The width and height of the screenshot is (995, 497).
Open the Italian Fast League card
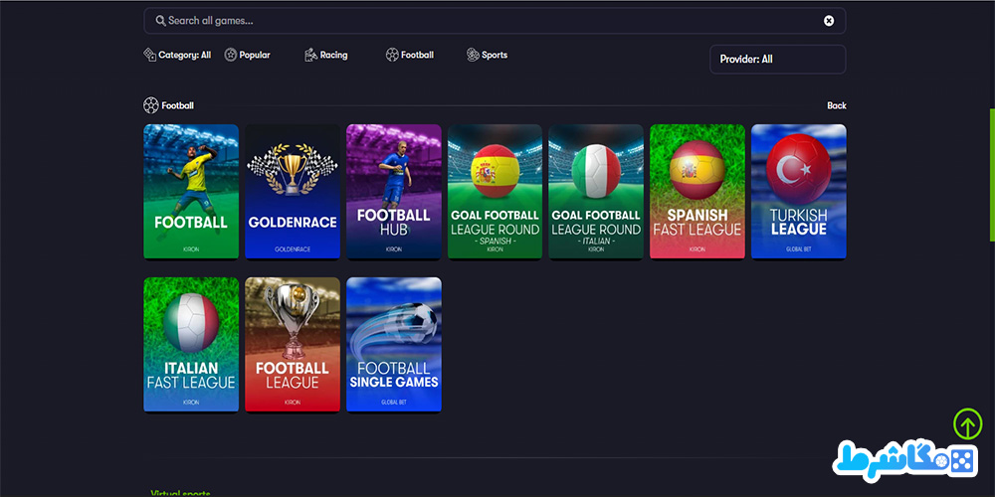point(191,344)
